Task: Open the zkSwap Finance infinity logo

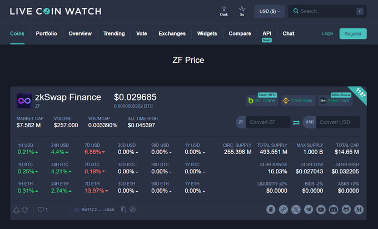Action: tap(24, 101)
